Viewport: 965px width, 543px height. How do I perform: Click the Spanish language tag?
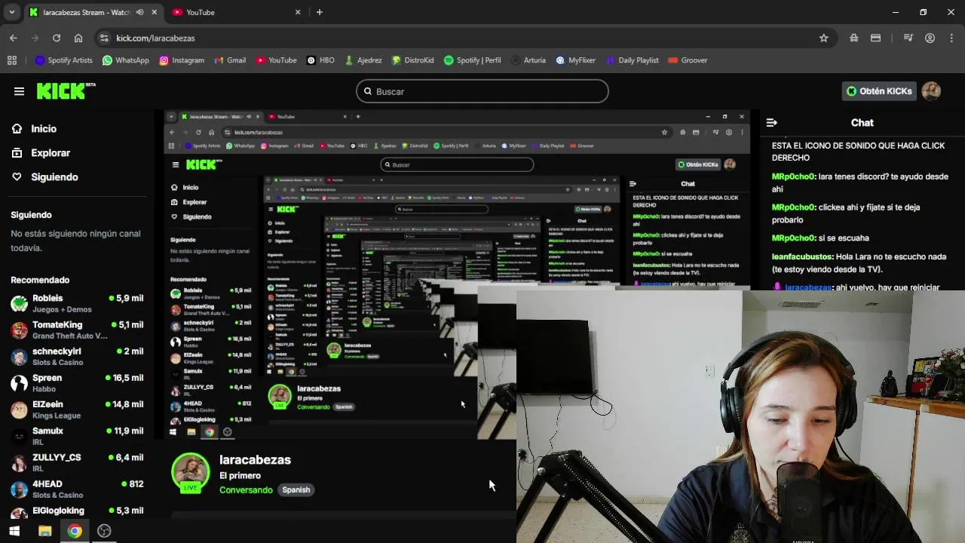(x=296, y=490)
